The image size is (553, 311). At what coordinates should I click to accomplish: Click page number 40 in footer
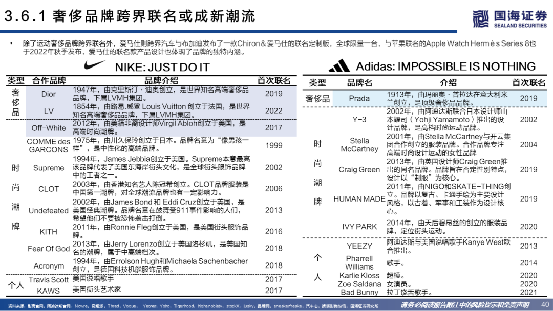coord(545,304)
